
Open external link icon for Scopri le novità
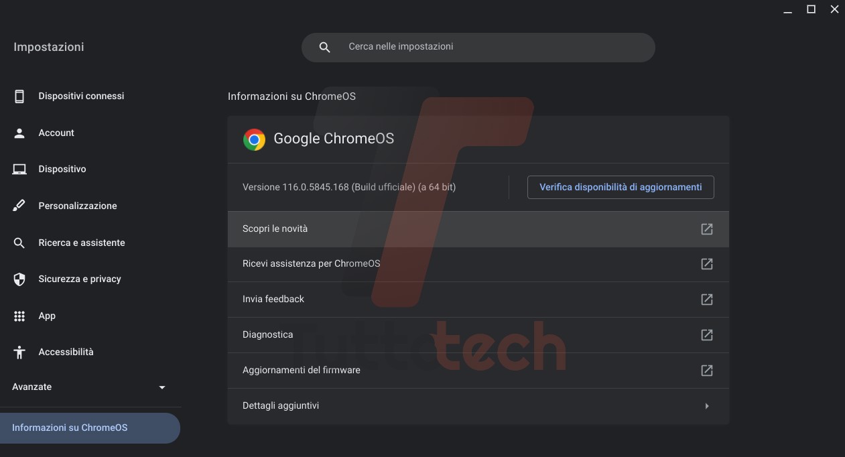pyautogui.click(x=707, y=229)
